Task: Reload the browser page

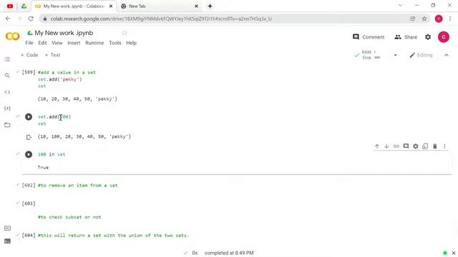Action: tap(31, 19)
